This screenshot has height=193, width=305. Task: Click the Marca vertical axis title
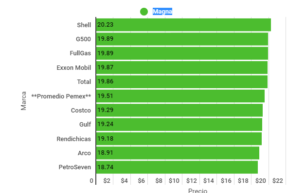click(23, 101)
